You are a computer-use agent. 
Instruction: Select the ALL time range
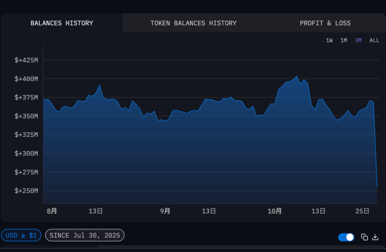click(x=374, y=40)
